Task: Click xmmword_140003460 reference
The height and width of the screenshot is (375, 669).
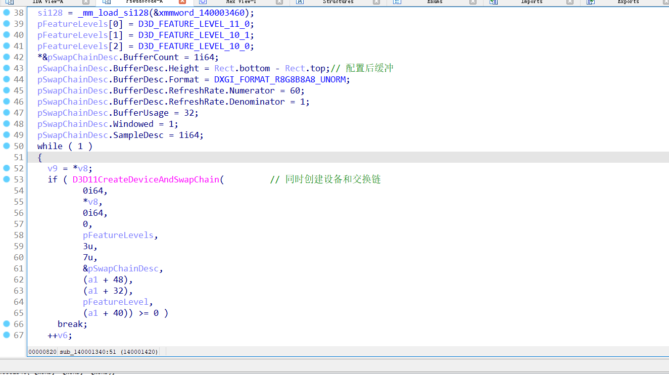Action: pos(204,13)
